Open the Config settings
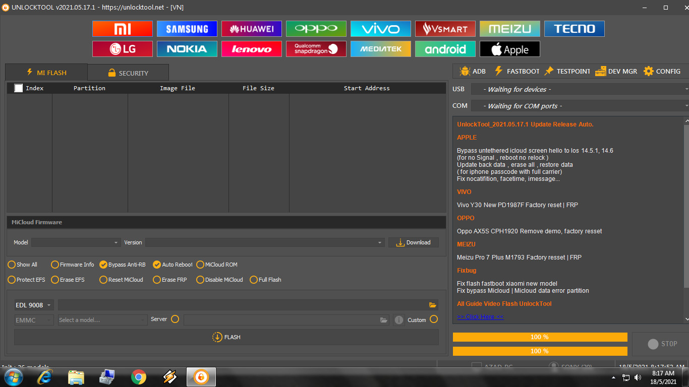 pyautogui.click(x=662, y=72)
